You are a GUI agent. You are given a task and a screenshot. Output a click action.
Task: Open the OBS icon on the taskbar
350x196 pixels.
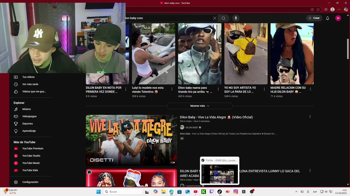(252, 192)
